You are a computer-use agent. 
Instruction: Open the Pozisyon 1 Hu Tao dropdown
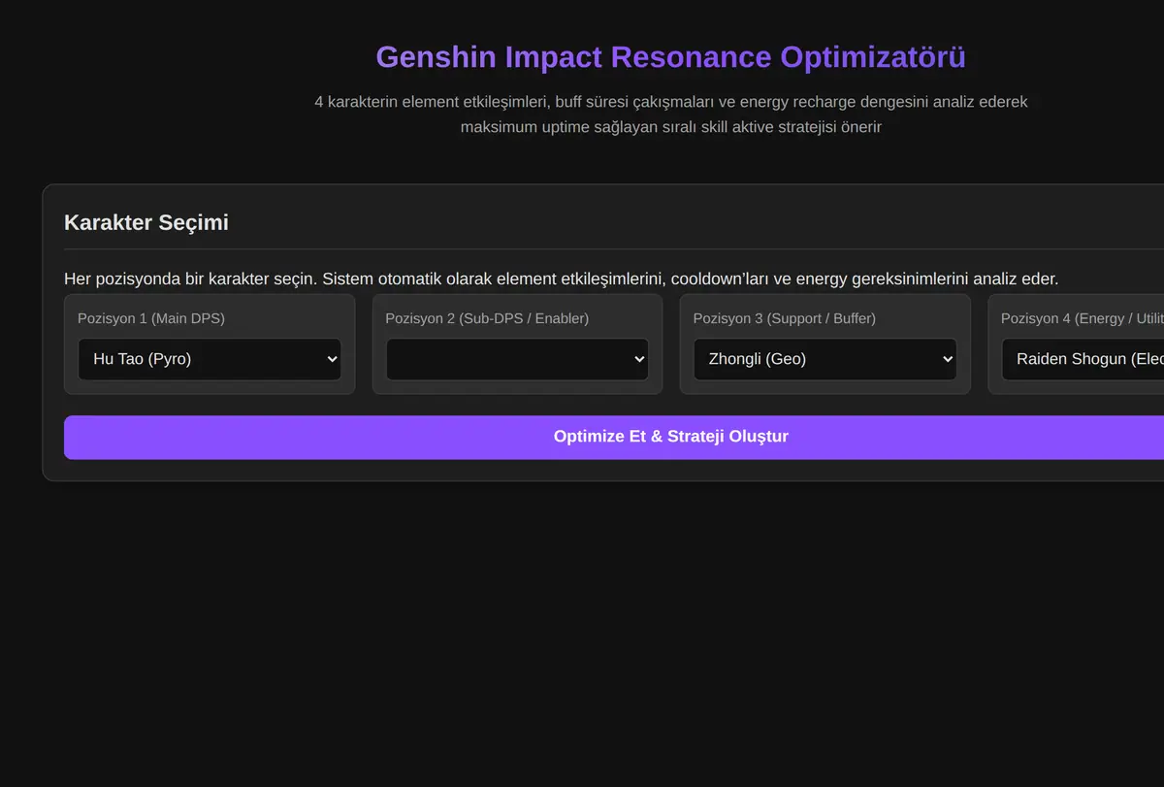click(x=210, y=359)
